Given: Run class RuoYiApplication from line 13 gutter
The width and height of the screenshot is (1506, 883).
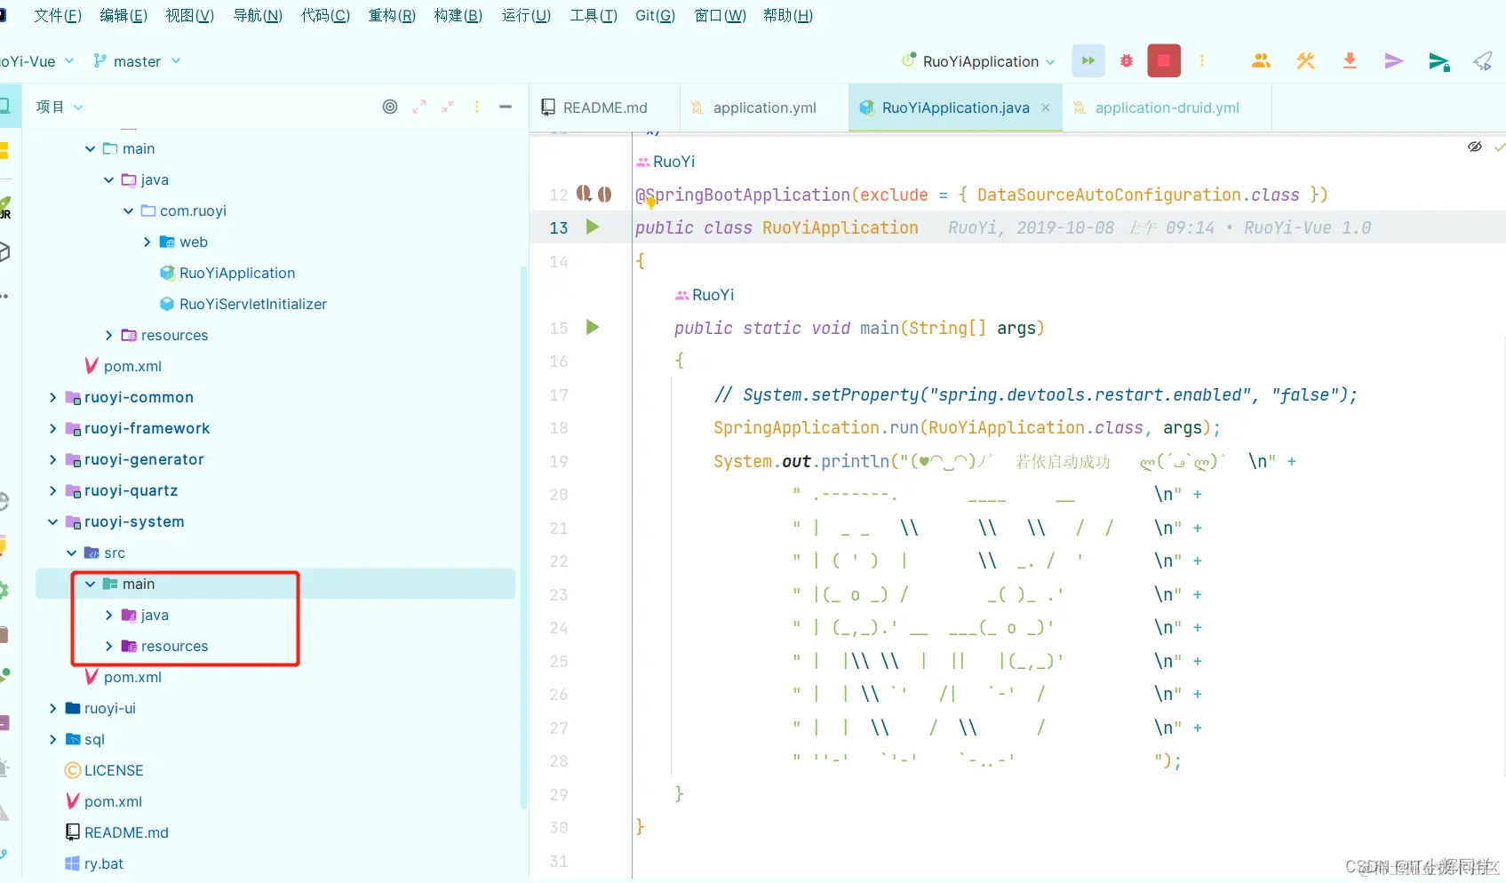Looking at the screenshot, I should point(593,227).
